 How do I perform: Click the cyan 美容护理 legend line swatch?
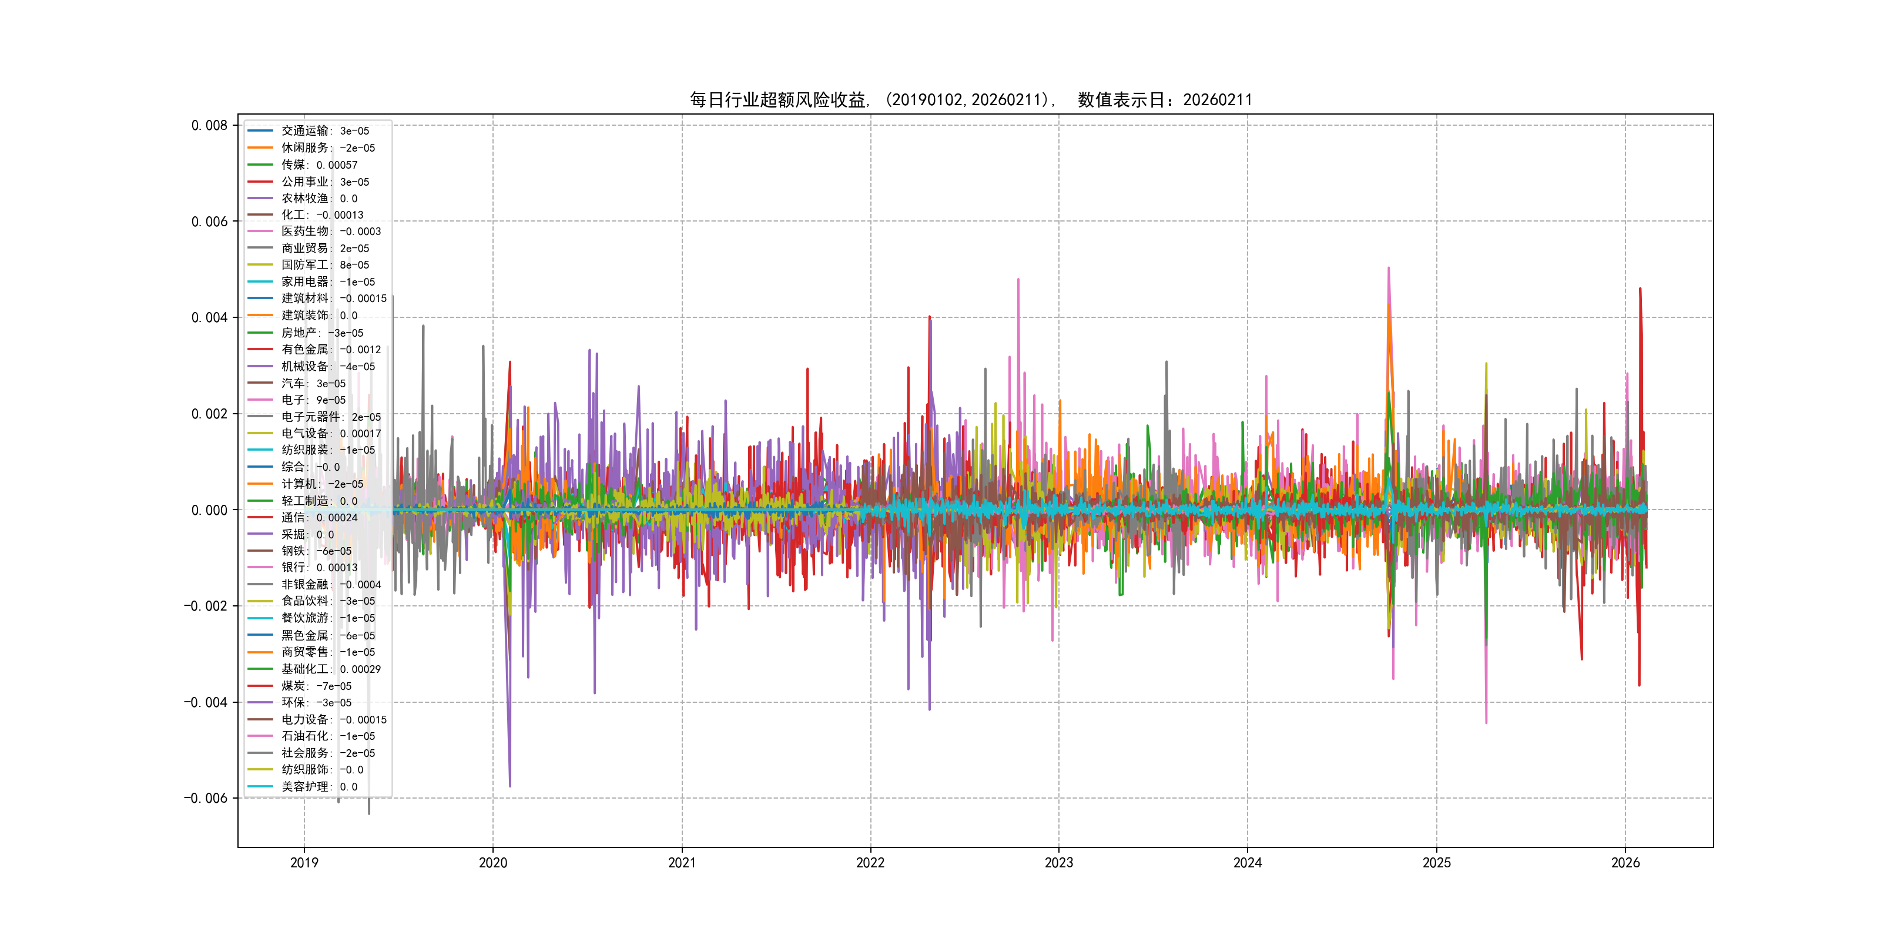point(260,786)
